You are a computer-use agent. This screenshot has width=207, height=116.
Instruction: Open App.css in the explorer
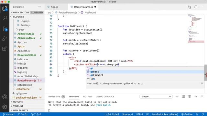(22, 42)
